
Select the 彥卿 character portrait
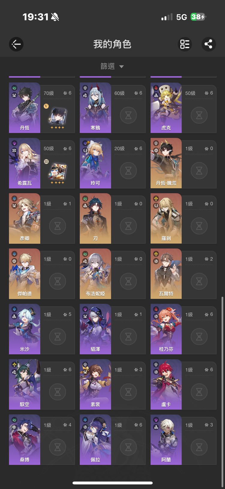(x=25, y=218)
